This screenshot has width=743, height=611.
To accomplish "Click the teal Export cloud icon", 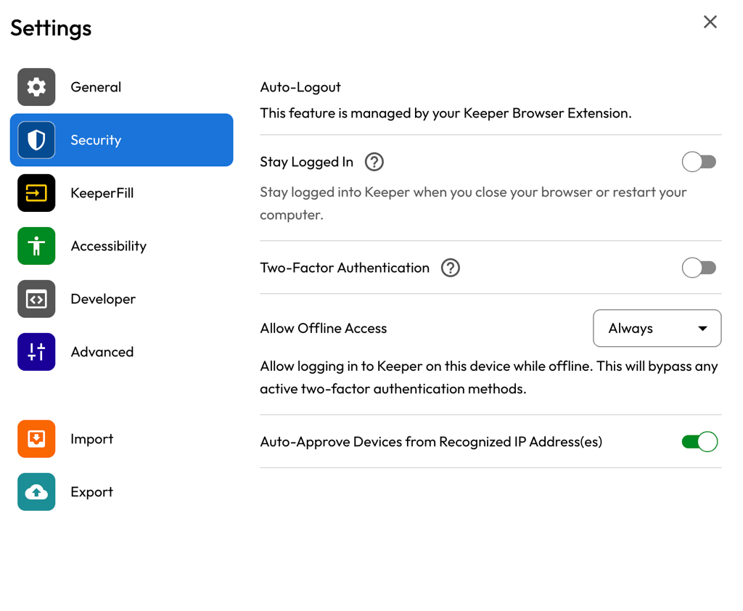I will pyautogui.click(x=36, y=492).
